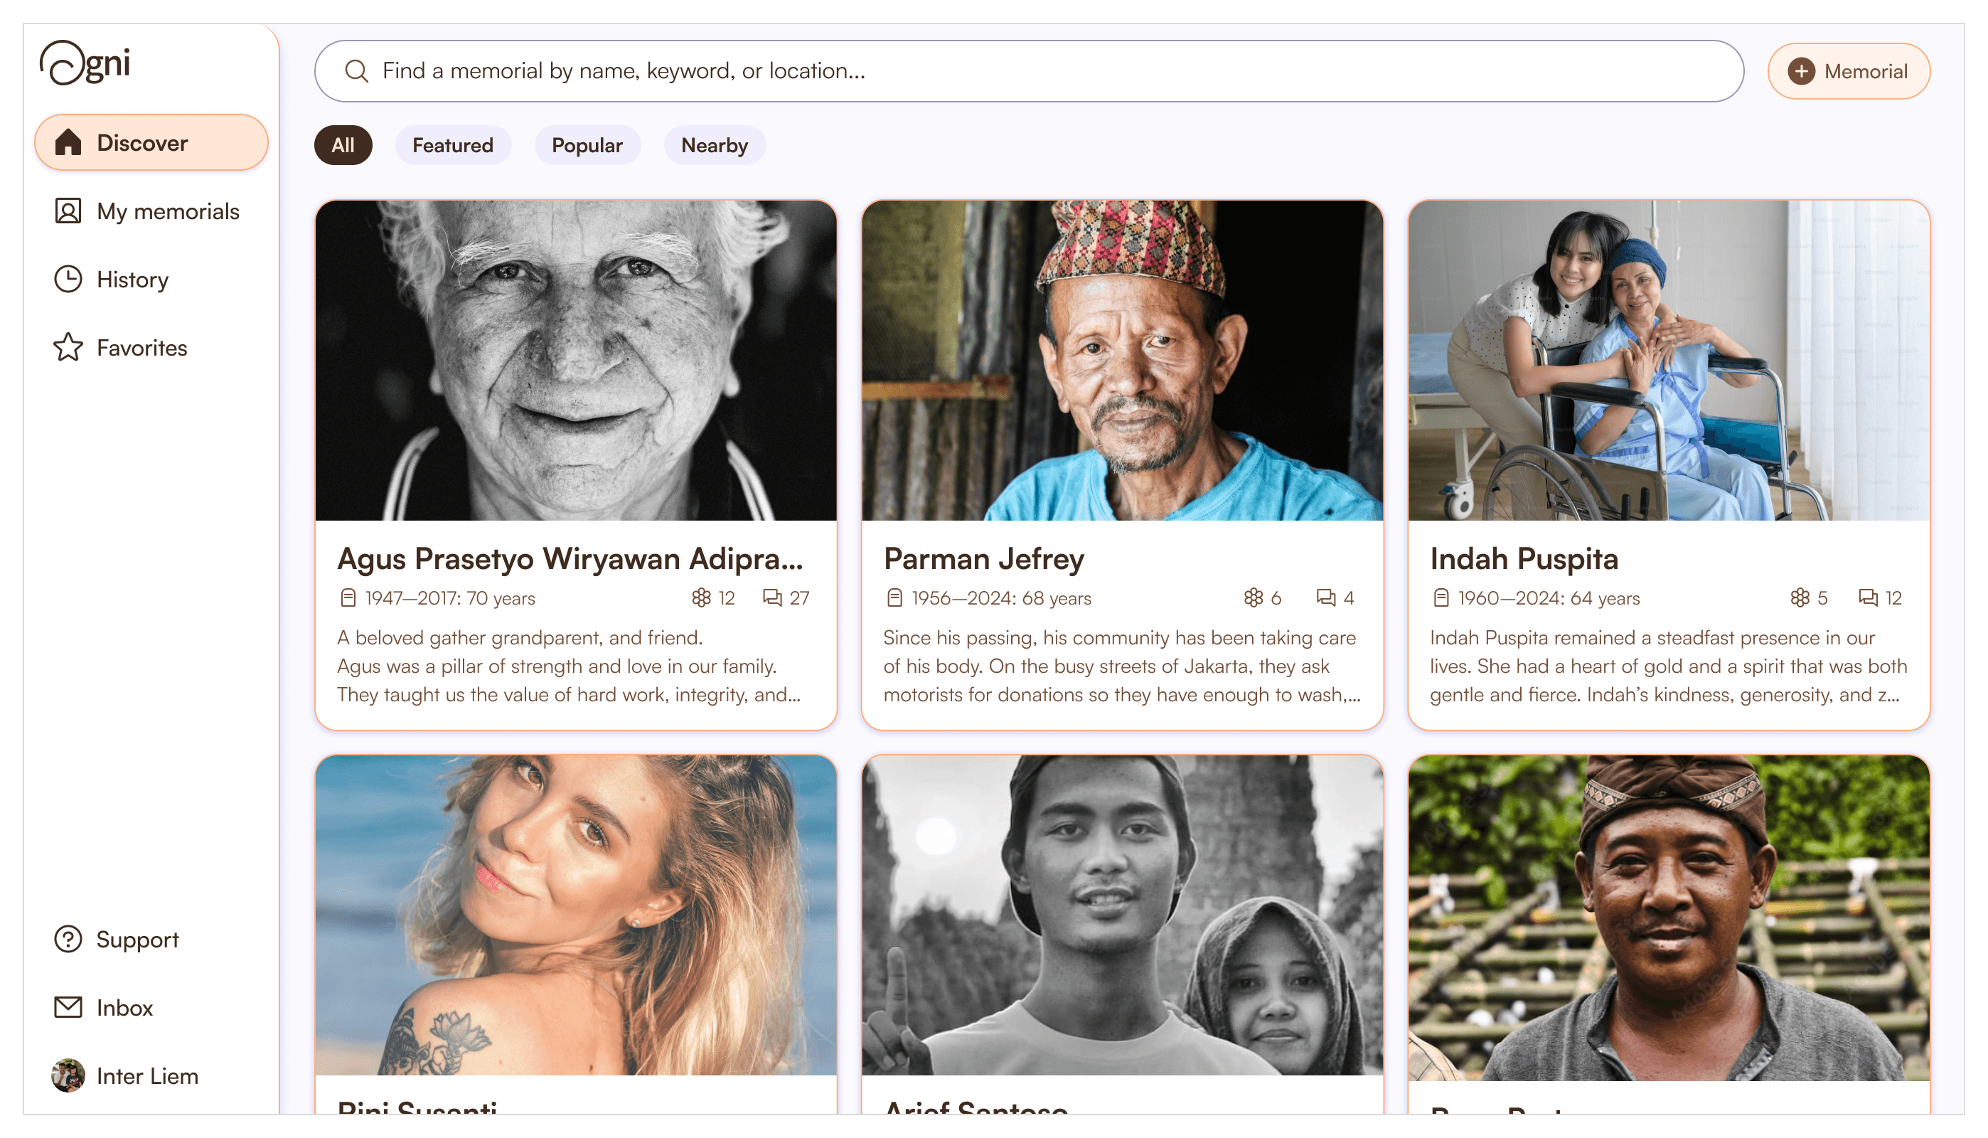
Task: Click the Agni logo in the sidebar
Action: click(x=85, y=63)
